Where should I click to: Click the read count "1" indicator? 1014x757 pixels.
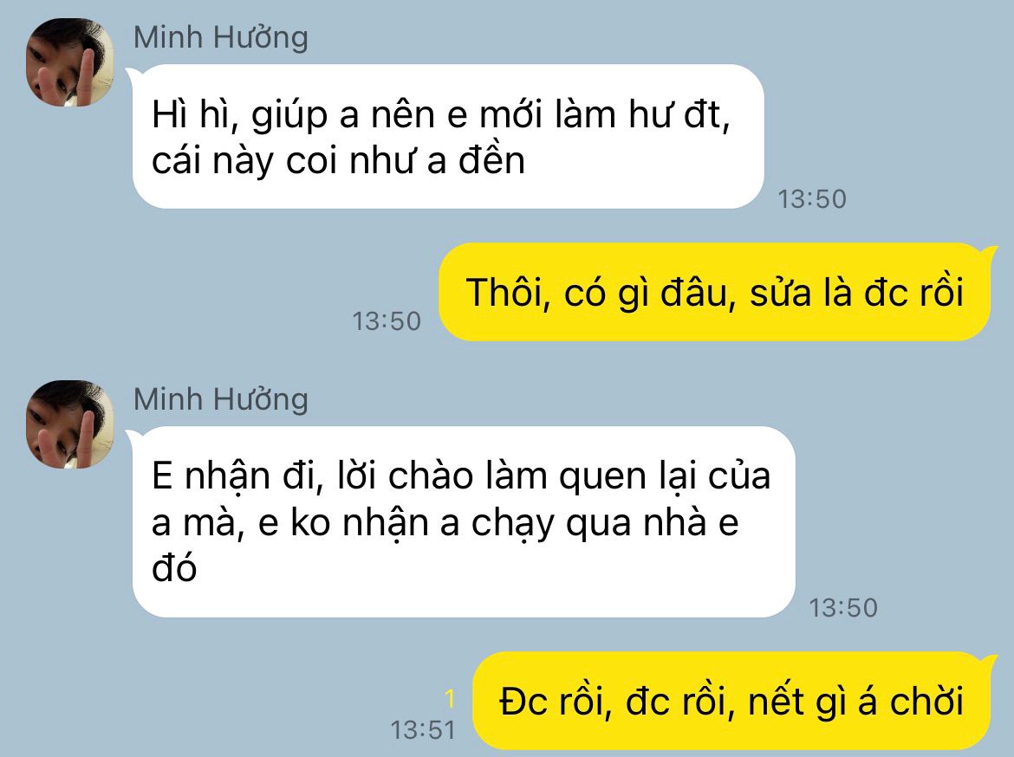(x=450, y=699)
